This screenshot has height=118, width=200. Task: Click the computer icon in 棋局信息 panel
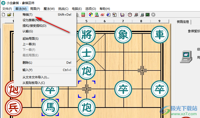186,57
